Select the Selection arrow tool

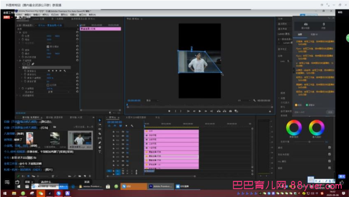click(100, 121)
